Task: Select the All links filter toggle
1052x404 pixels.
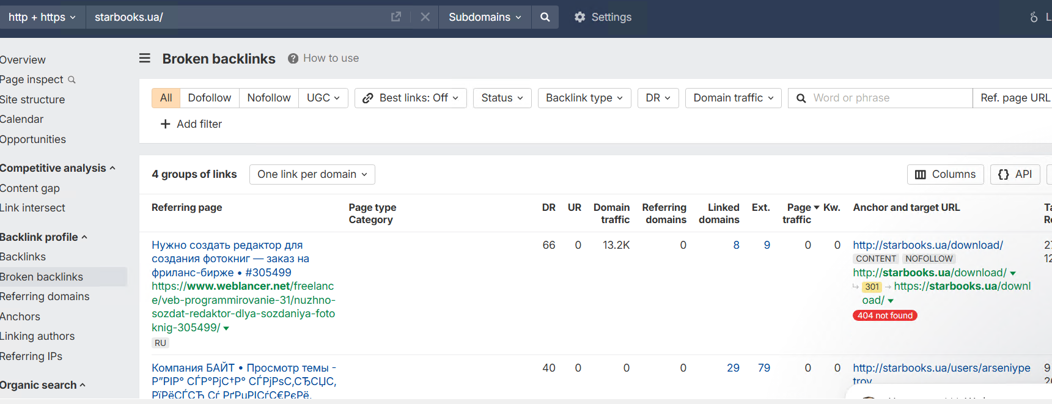Action: pyautogui.click(x=166, y=98)
